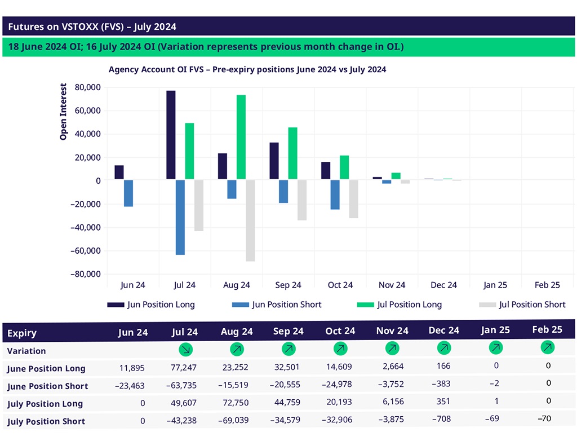Image resolution: width=577 pixels, height=441 pixels.
Task: Click the table value 44,759
Action: click(x=287, y=402)
